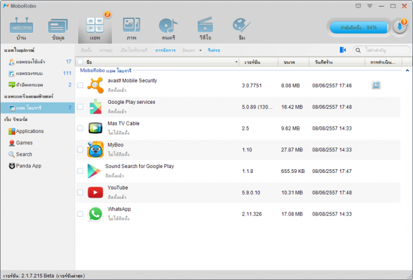The image size is (413, 280).
Task: Check the Google Play services checkbox
Action: tap(80, 106)
